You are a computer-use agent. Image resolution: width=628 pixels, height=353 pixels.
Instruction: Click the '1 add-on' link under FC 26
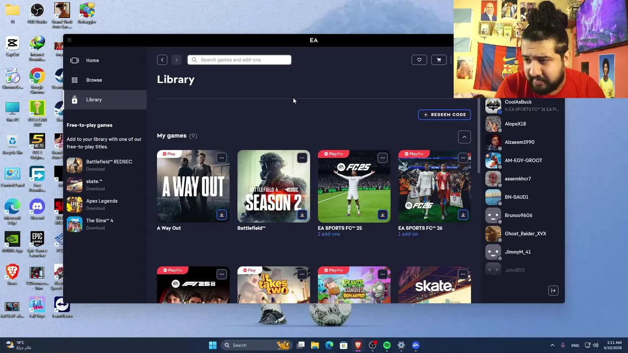pos(408,234)
